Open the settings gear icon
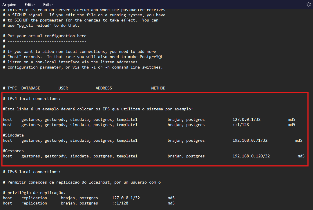The height and width of the screenshot is (210, 313). pos(308,4)
